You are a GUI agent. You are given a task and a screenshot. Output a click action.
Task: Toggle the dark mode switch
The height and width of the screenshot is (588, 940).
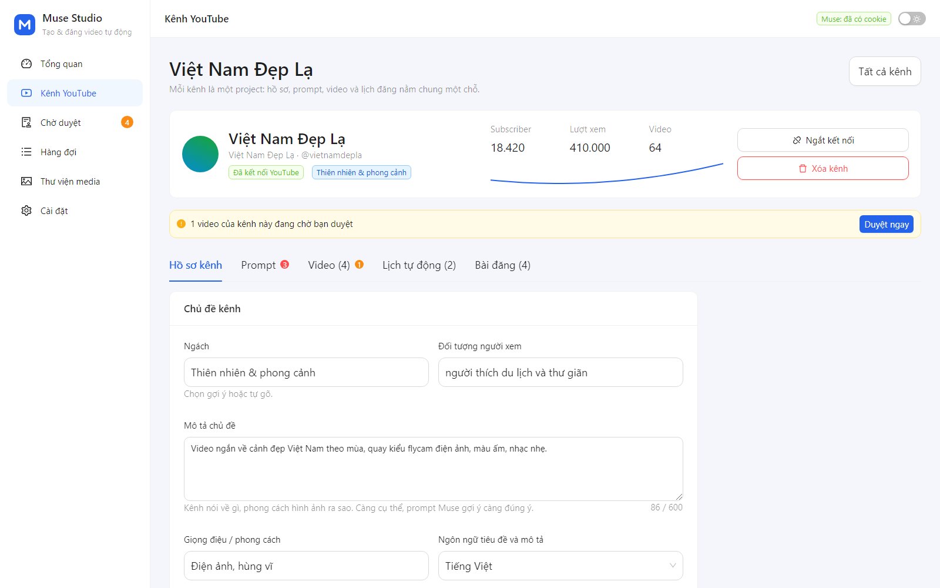912,19
